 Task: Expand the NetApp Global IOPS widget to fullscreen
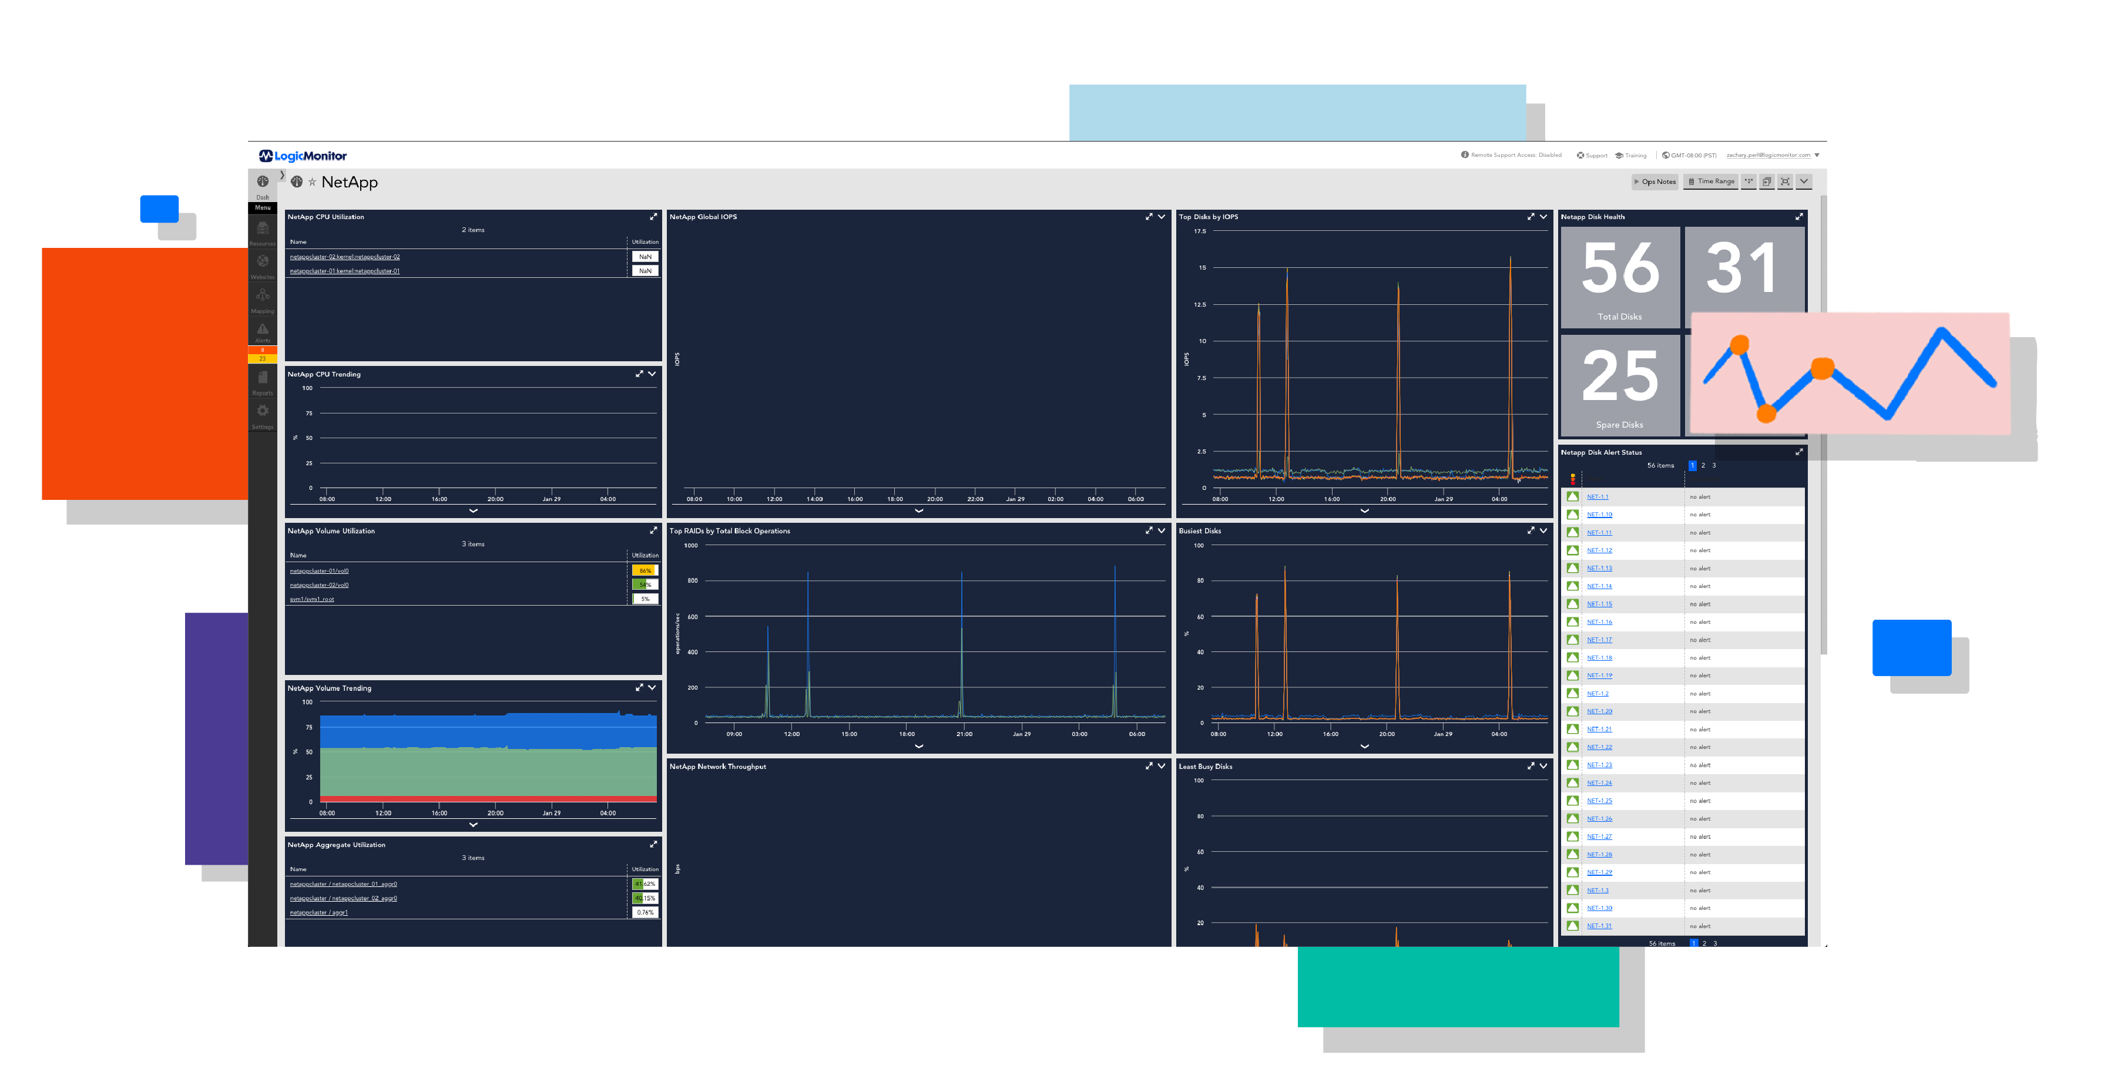tap(1149, 217)
